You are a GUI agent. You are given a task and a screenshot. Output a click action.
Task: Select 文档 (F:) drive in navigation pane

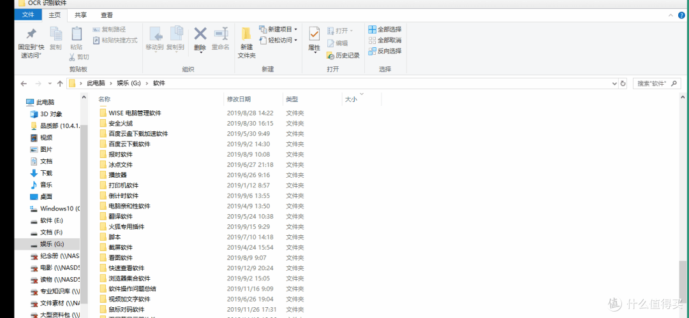pos(46,232)
